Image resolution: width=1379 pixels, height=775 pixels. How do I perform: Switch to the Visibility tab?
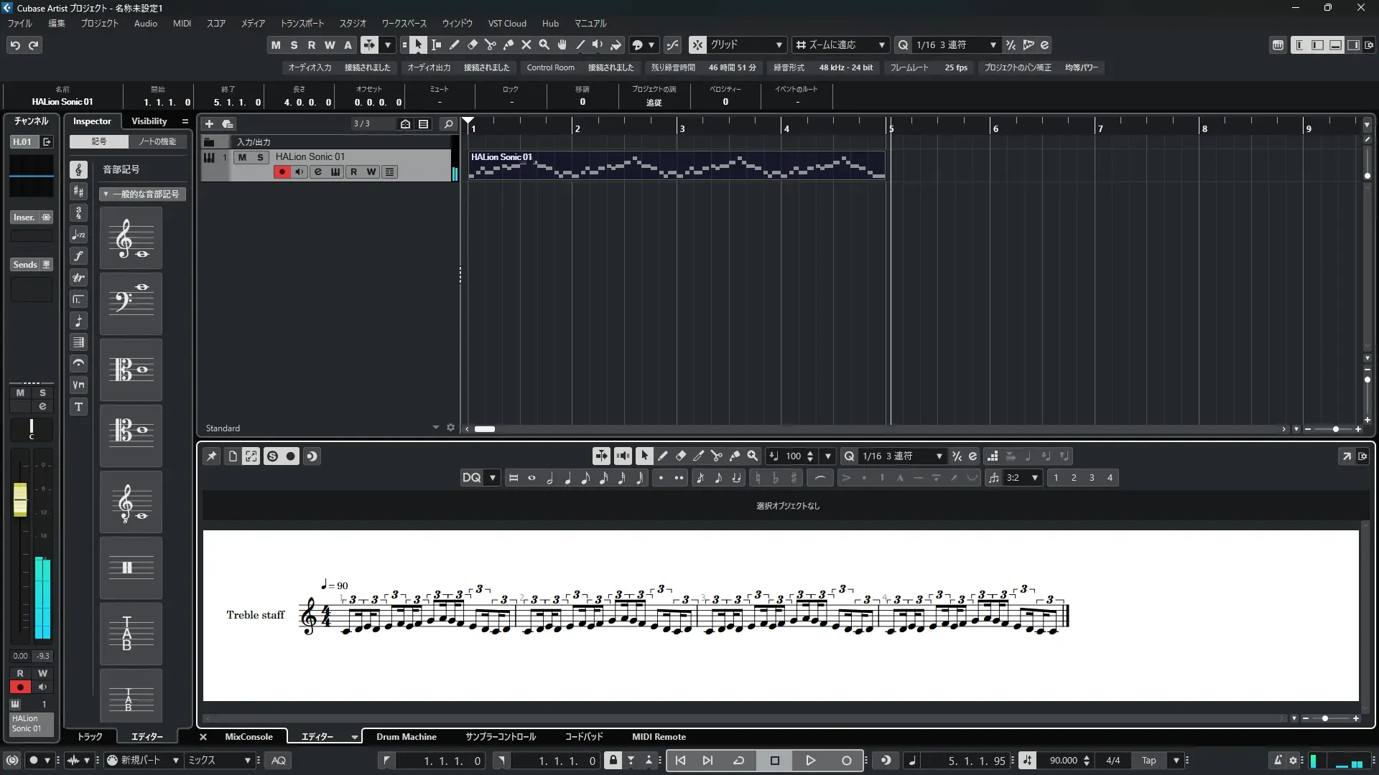point(149,121)
